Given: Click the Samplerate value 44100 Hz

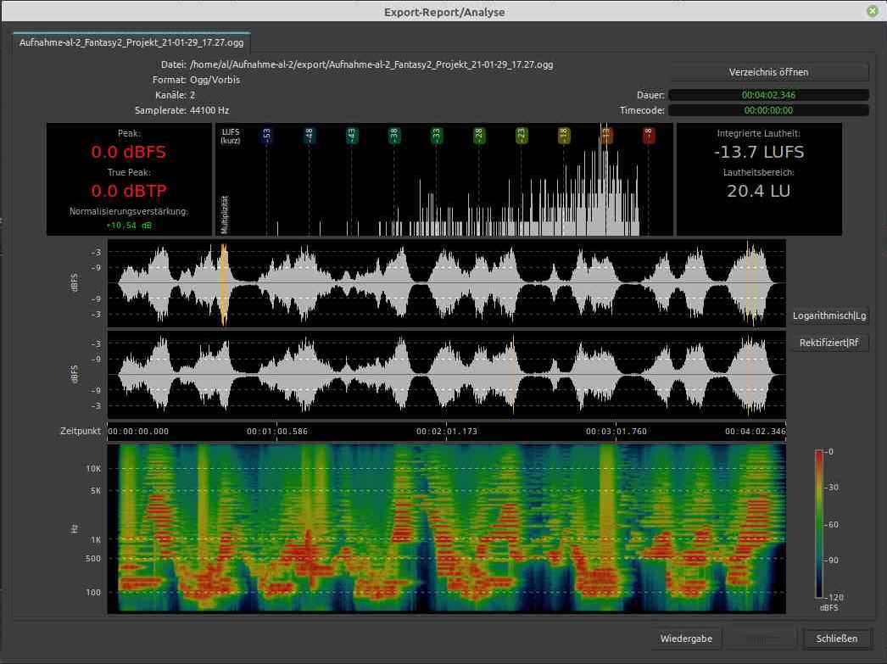Looking at the screenshot, I should click(x=209, y=110).
